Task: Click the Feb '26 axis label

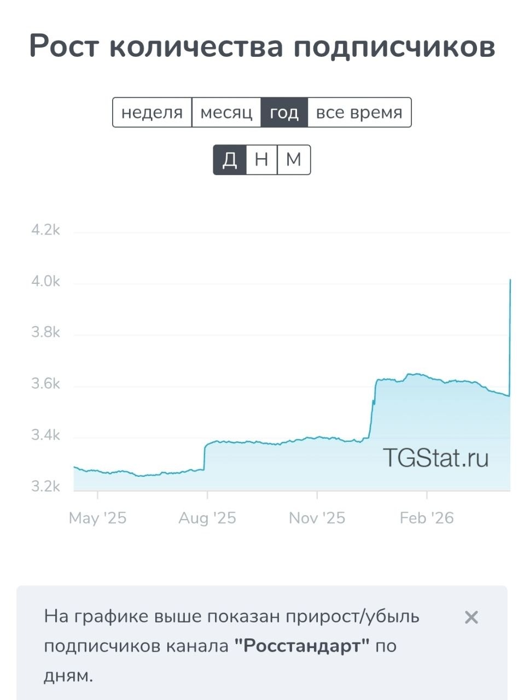Action: pyautogui.click(x=427, y=518)
